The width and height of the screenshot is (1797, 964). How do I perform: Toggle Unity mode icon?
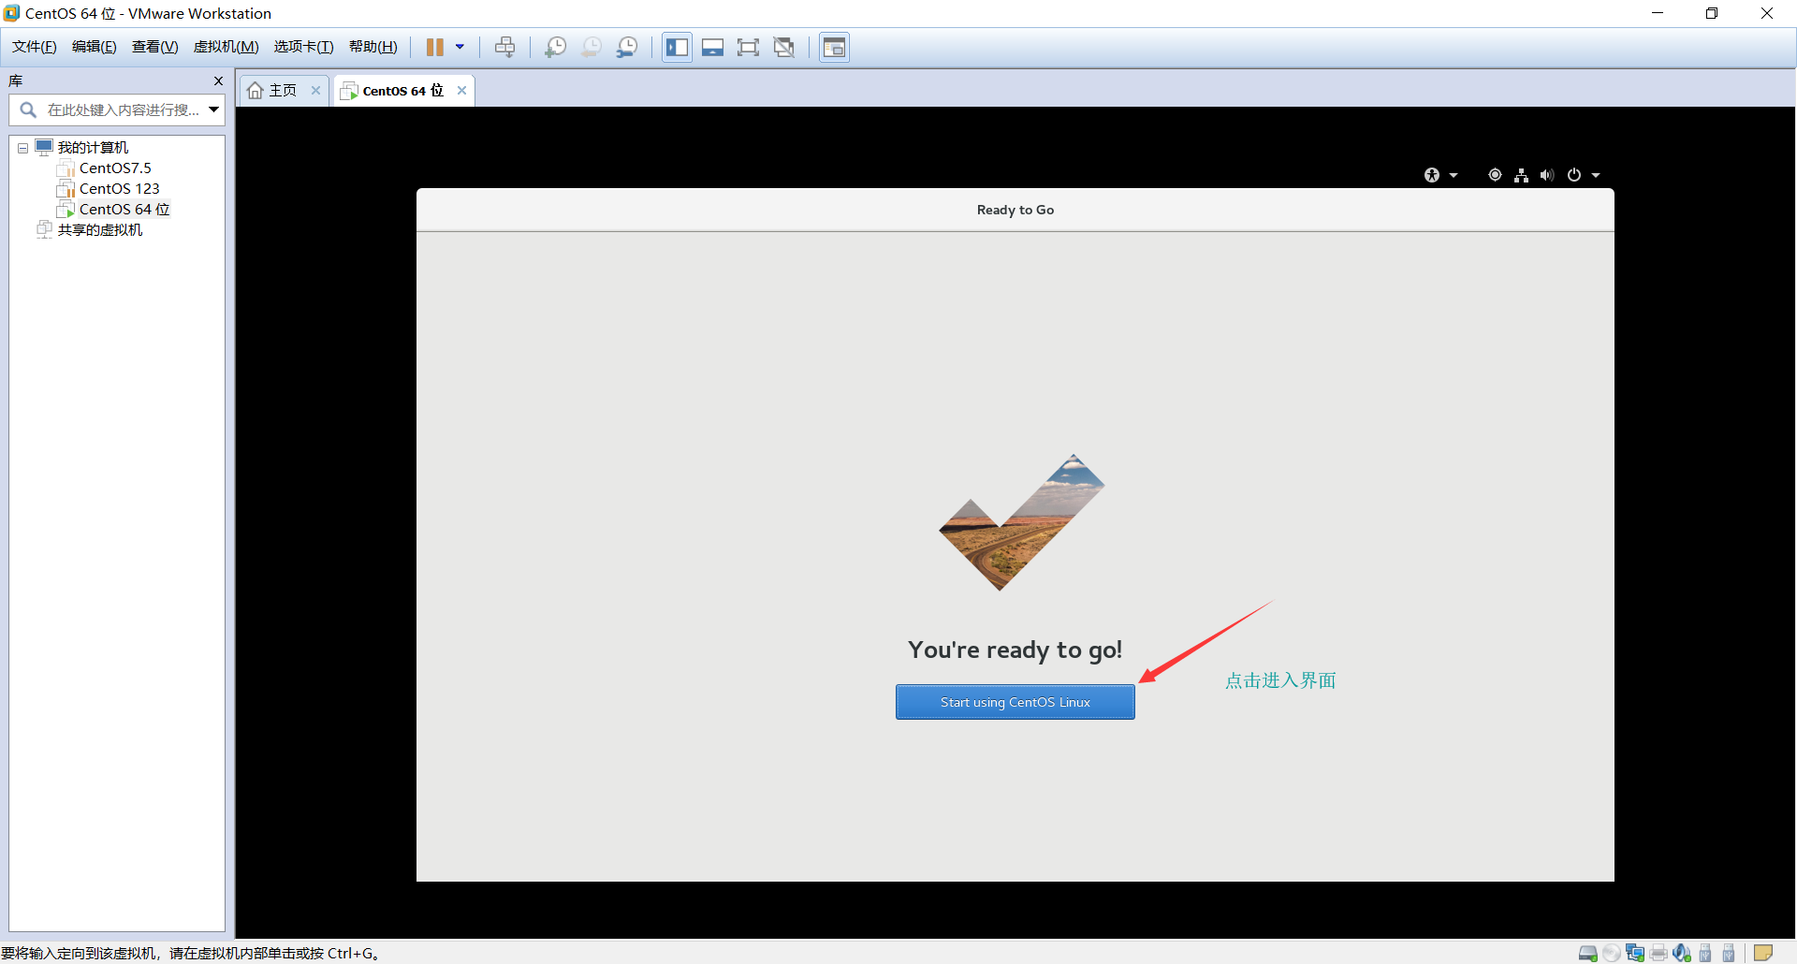point(784,47)
